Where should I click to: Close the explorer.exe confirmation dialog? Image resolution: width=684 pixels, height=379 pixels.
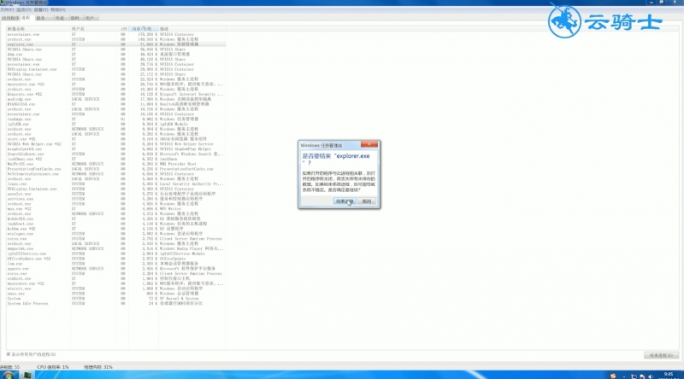tap(369, 144)
